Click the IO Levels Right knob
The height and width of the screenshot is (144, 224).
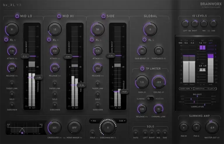(195, 24)
